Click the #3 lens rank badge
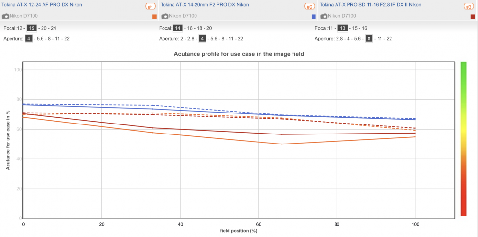 point(468,6)
